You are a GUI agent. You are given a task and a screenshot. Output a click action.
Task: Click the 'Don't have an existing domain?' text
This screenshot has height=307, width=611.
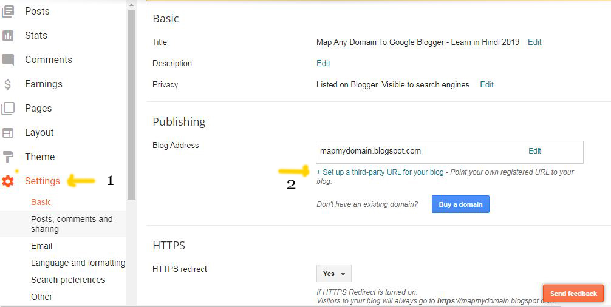(367, 204)
